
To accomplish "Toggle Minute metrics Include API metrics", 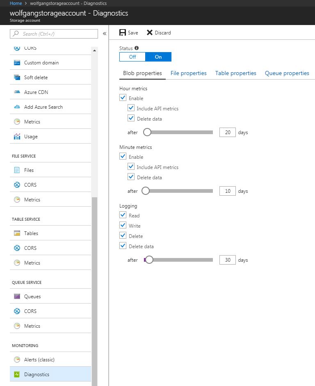I will 131,167.
